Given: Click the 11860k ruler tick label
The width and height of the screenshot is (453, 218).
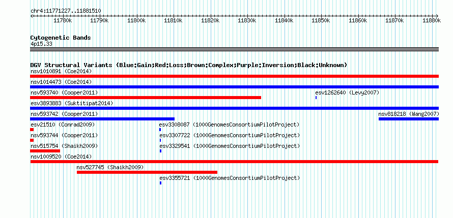Looking at the screenshot, I should coord(358,20).
